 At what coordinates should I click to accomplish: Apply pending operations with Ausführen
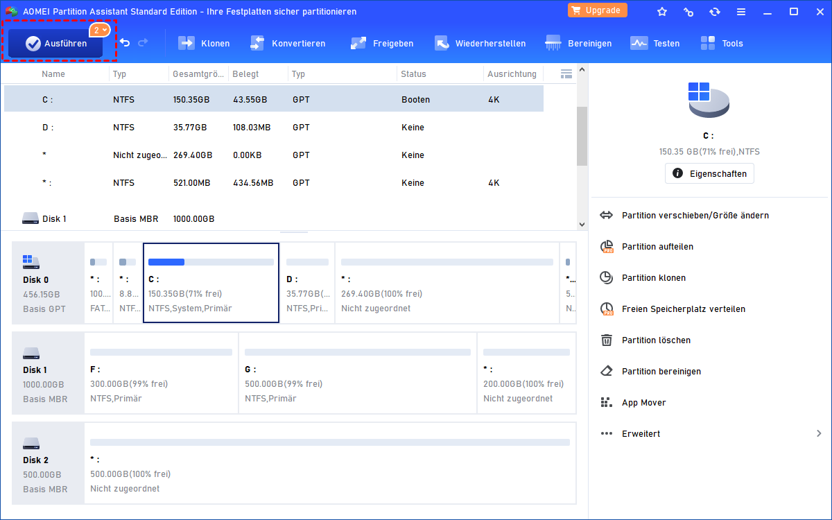point(55,44)
